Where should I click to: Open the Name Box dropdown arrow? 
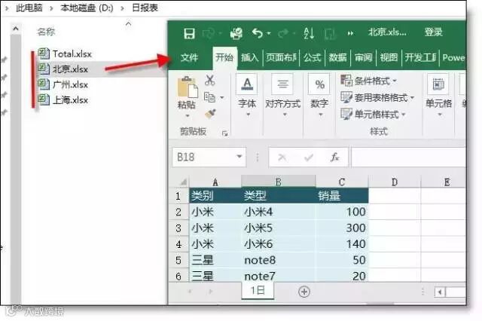point(239,157)
